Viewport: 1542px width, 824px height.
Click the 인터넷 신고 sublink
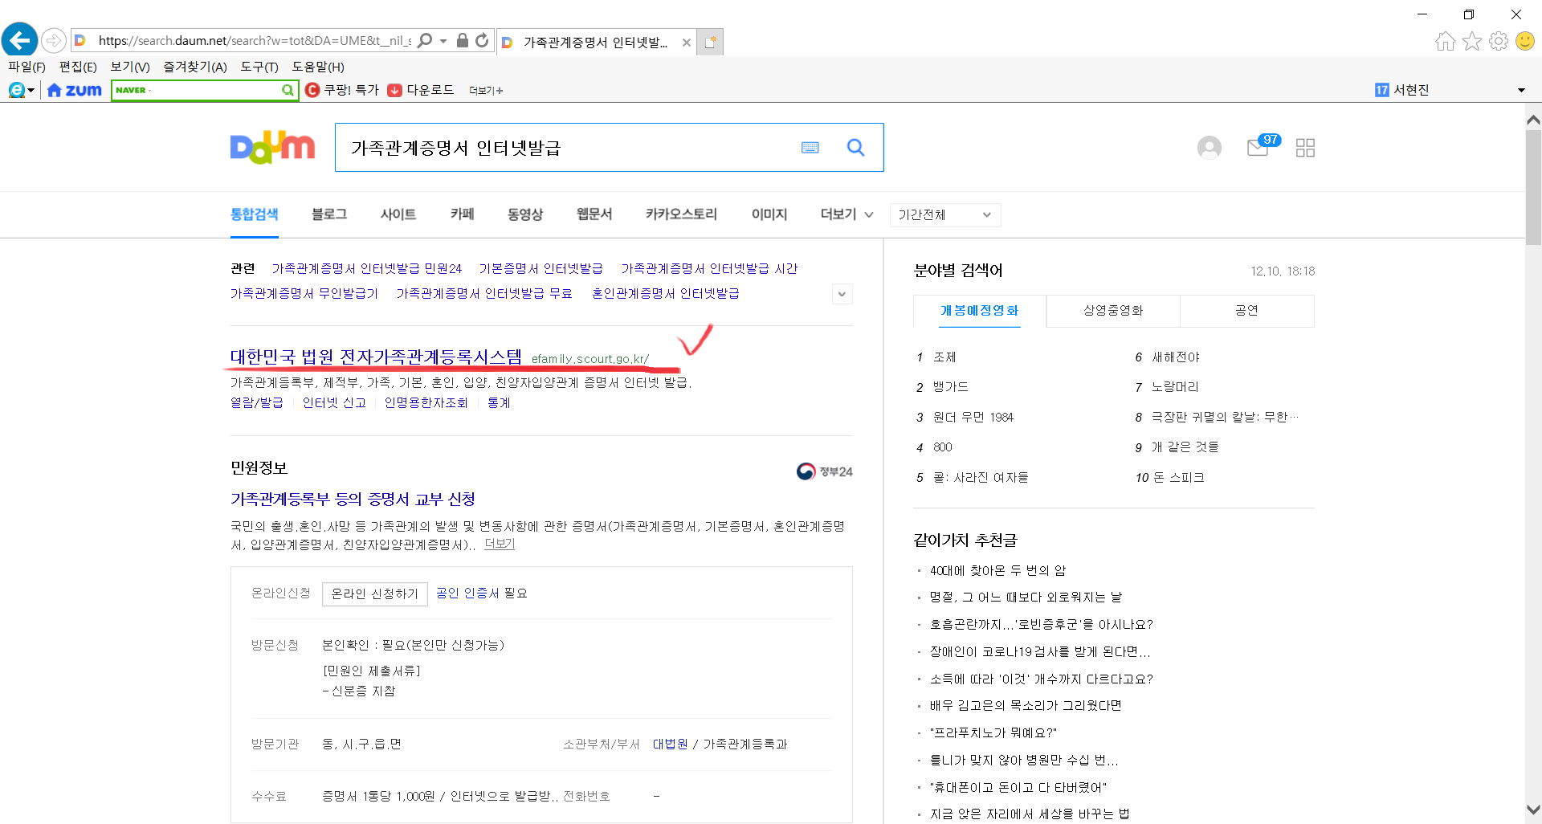(334, 402)
